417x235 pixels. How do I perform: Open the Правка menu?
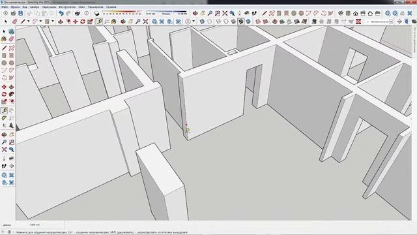pos(15,7)
